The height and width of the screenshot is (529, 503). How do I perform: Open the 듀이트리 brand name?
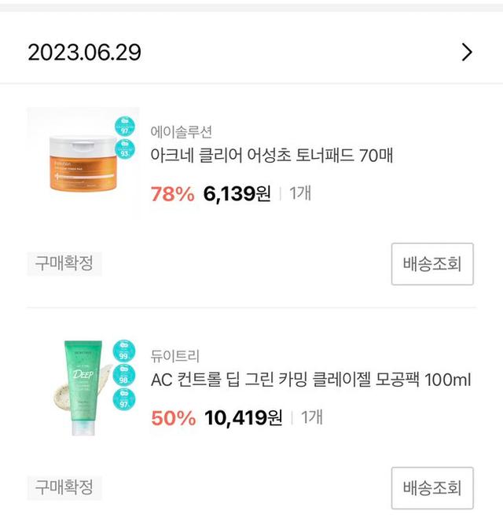175,356
